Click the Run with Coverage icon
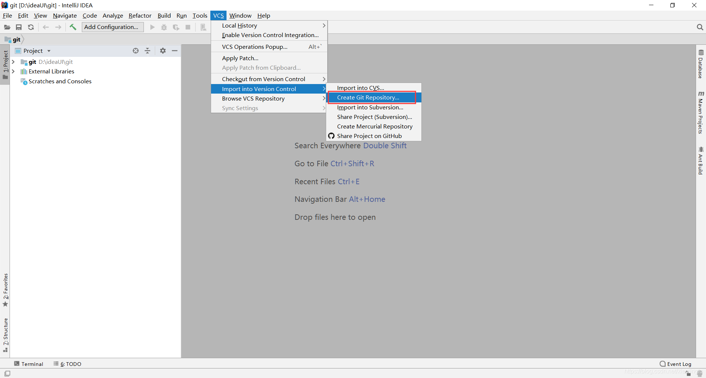The height and width of the screenshot is (378, 706). (176, 27)
